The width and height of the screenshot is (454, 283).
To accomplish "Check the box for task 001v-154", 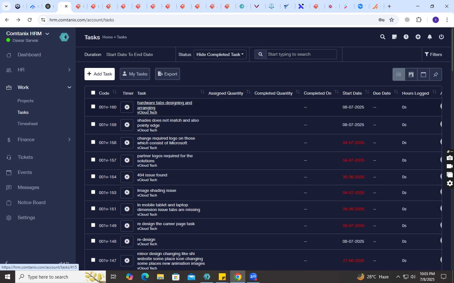I will pos(93,176).
